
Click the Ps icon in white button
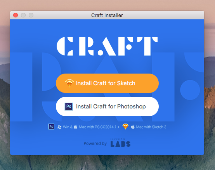coord(69,106)
